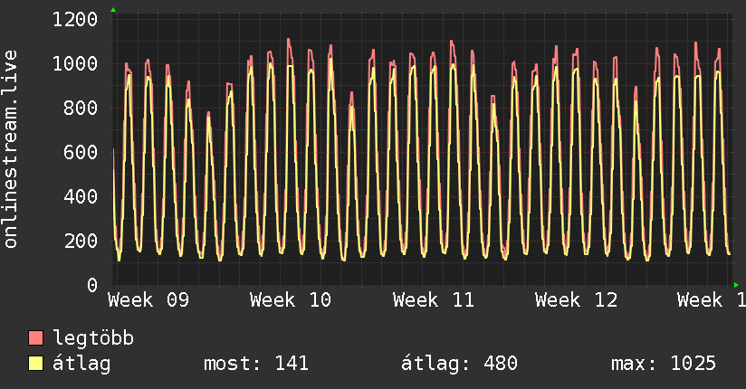Click the 1000 y-axis value

(x=75, y=63)
